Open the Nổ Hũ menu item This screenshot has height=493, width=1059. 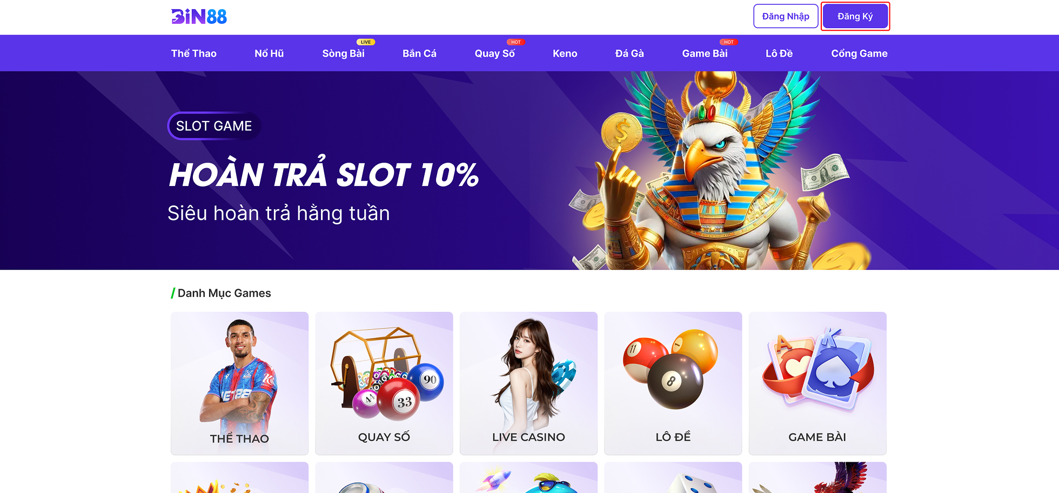tap(269, 54)
